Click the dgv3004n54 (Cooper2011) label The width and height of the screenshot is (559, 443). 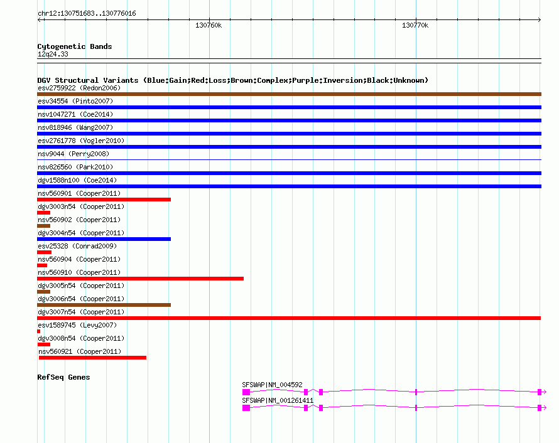[81, 233]
